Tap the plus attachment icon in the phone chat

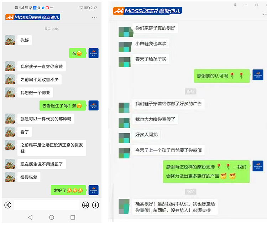pyautogui.click(x=95, y=205)
